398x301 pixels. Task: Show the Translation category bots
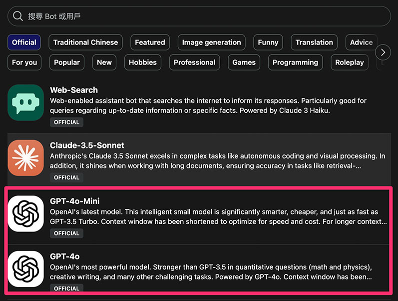click(314, 42)
